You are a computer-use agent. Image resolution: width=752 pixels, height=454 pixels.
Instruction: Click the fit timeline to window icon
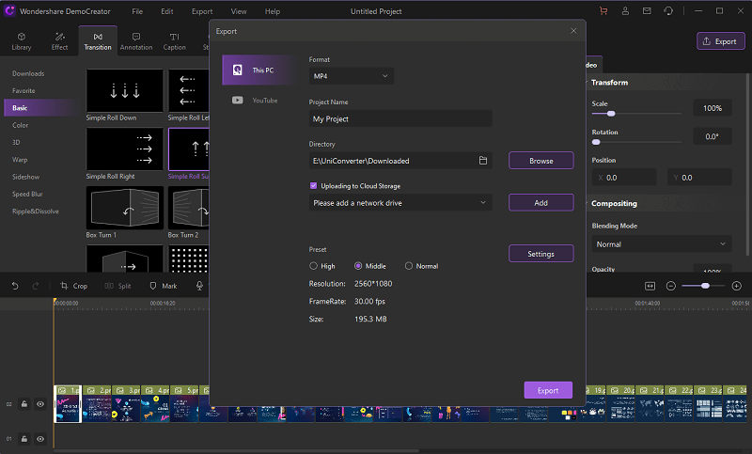click(x=650, y=286)
